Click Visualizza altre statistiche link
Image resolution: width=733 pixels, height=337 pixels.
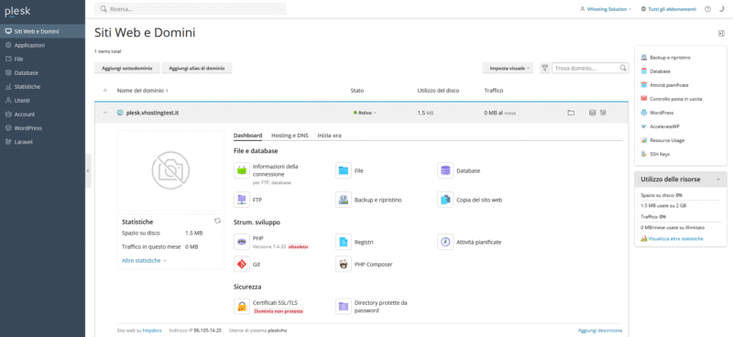click(675, 238)
